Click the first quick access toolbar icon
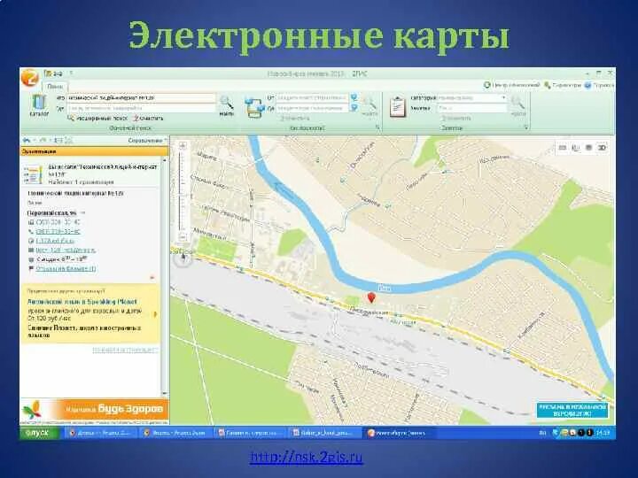 [48, 73]
